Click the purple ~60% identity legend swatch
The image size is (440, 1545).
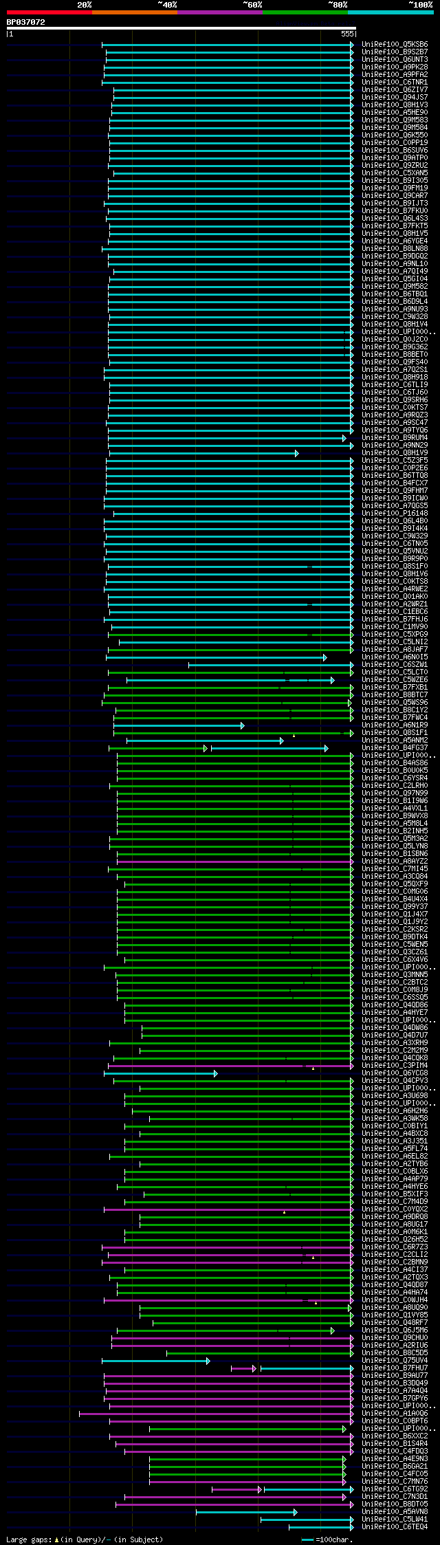pos(219,12)
